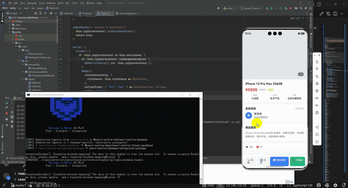Switch to the Hotel.ets editor tab
Image resolution: width=348 pixels, height=188 pixels.
87,13
